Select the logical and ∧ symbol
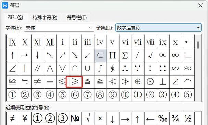Viewport: 208px width, 125px height. [50, 68]
